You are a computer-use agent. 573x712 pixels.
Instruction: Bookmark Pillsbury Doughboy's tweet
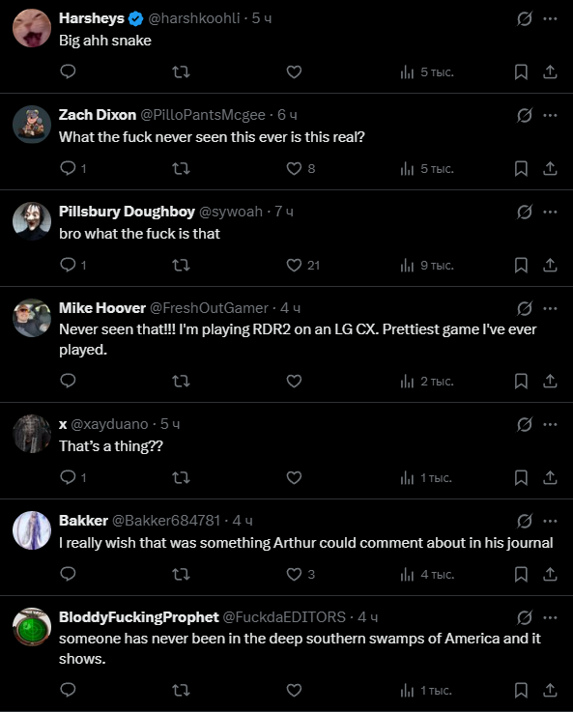[521, 265]
